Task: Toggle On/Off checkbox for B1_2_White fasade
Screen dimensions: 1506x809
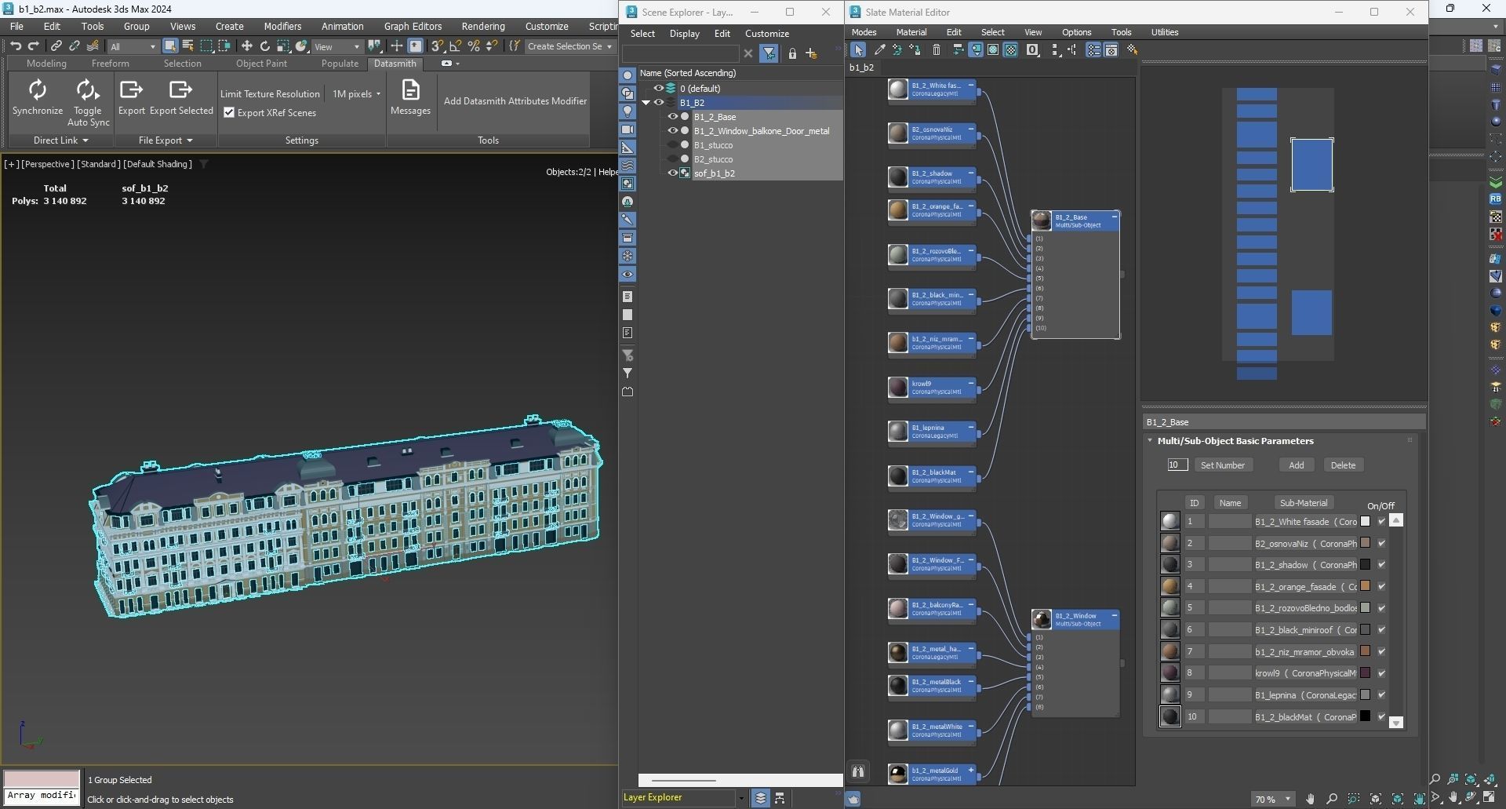Action: (x=1381, y=522)
